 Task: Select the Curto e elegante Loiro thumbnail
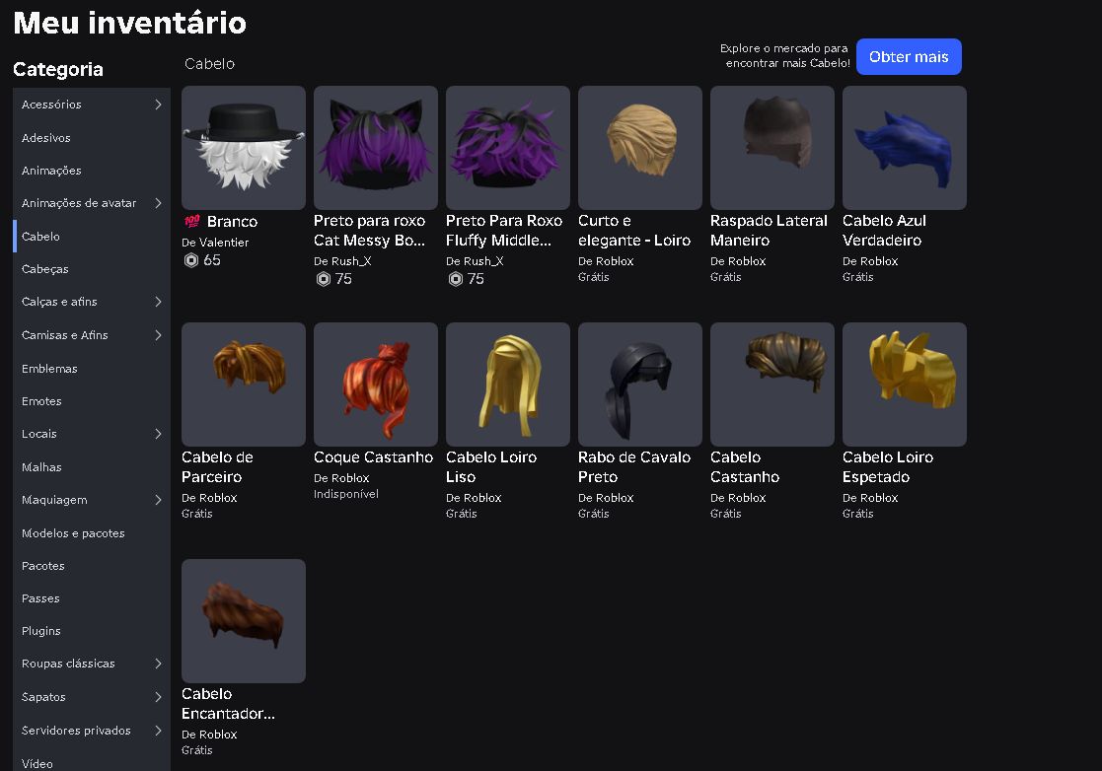click(x=639, y=148)
